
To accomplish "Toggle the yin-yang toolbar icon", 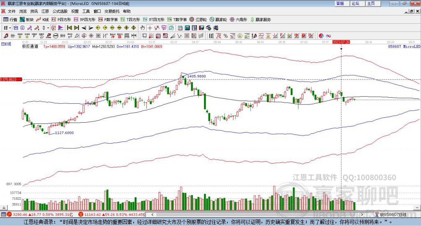I will [321, 36].
